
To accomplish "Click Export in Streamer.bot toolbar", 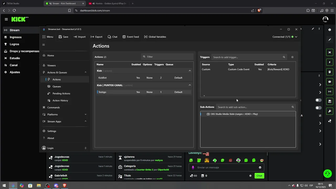I will pyautogui.click(x=96, y=37).
